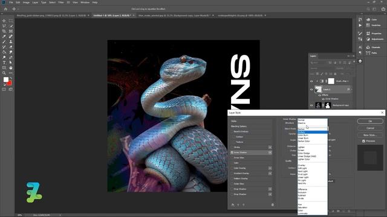387x217 pixels.
Task: Select the Clone Stamp tool
Action: point(11,42)
